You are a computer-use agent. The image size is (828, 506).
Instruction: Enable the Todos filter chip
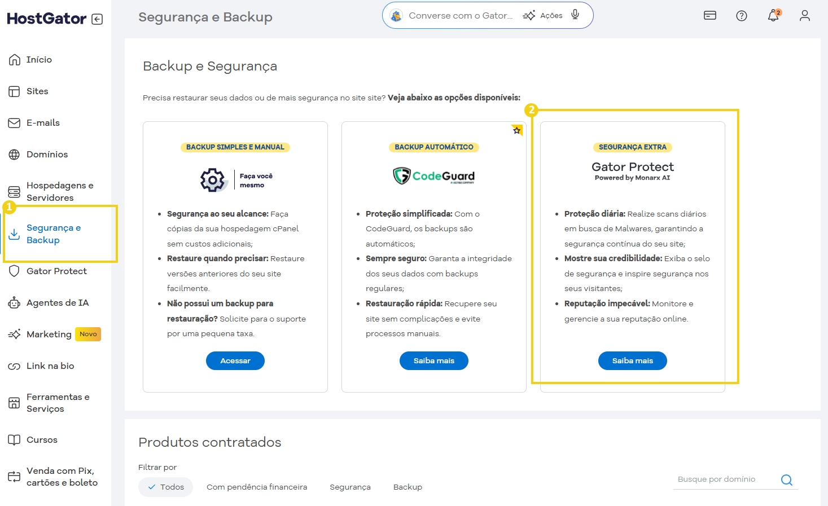[165, 486]
